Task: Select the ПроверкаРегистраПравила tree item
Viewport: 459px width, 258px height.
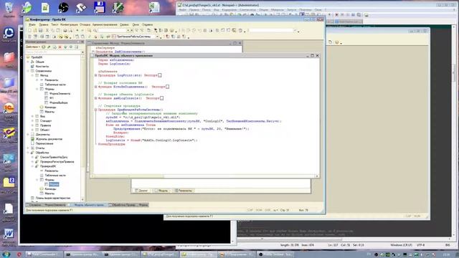Action: tap(57, 162)
